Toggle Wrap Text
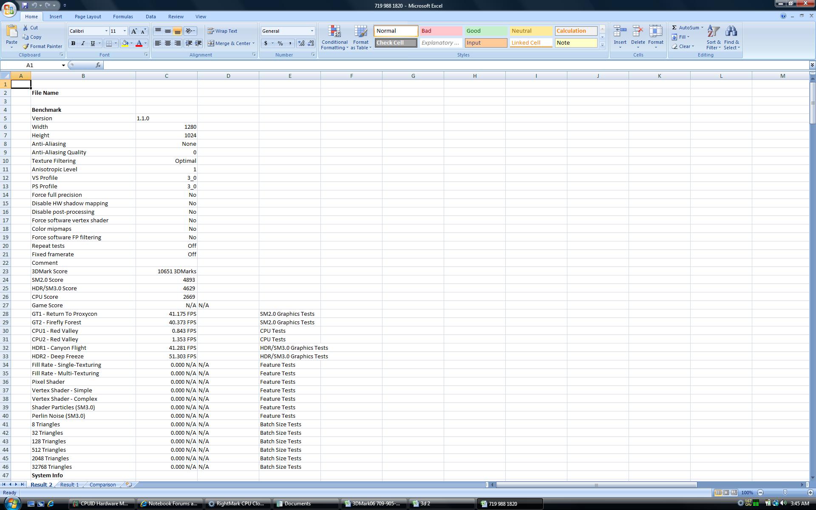 pos(222,31)
